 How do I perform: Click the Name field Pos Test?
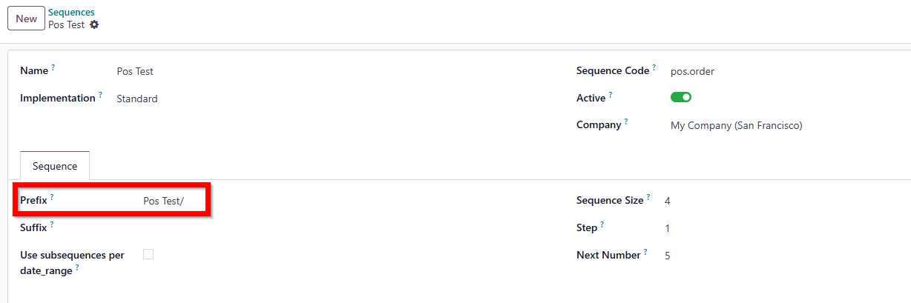point(135,71)
